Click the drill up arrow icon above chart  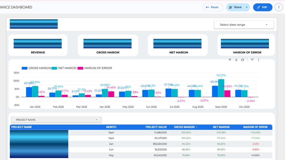[230, 60]
